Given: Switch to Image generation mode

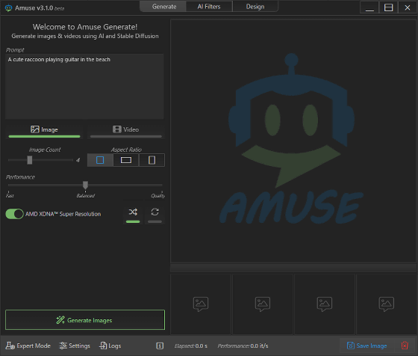Looking at the screenshot, I should point(44,131).
